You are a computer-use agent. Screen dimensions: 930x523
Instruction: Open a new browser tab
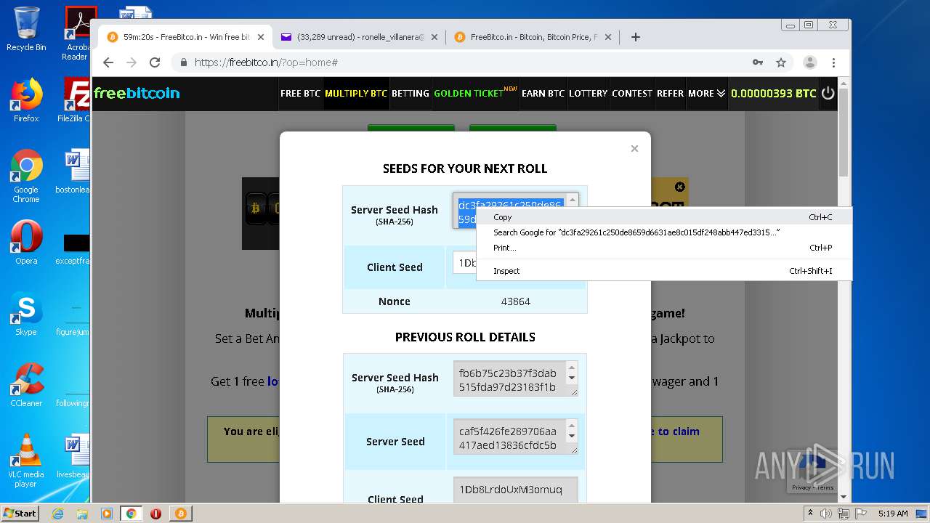pyautogui.click(x=636, y=37)
